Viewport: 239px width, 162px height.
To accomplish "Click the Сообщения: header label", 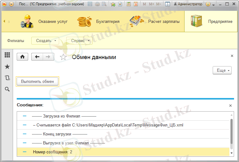I will pyautogui.click(x=30, y=105).
